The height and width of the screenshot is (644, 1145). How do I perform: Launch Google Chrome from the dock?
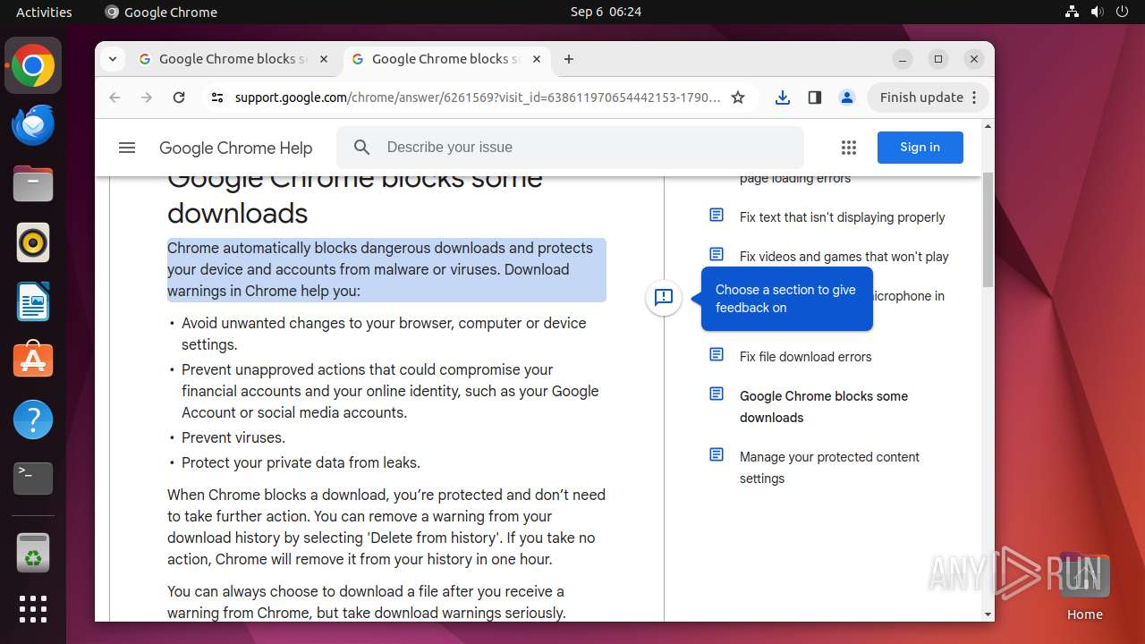coord(33,65)
